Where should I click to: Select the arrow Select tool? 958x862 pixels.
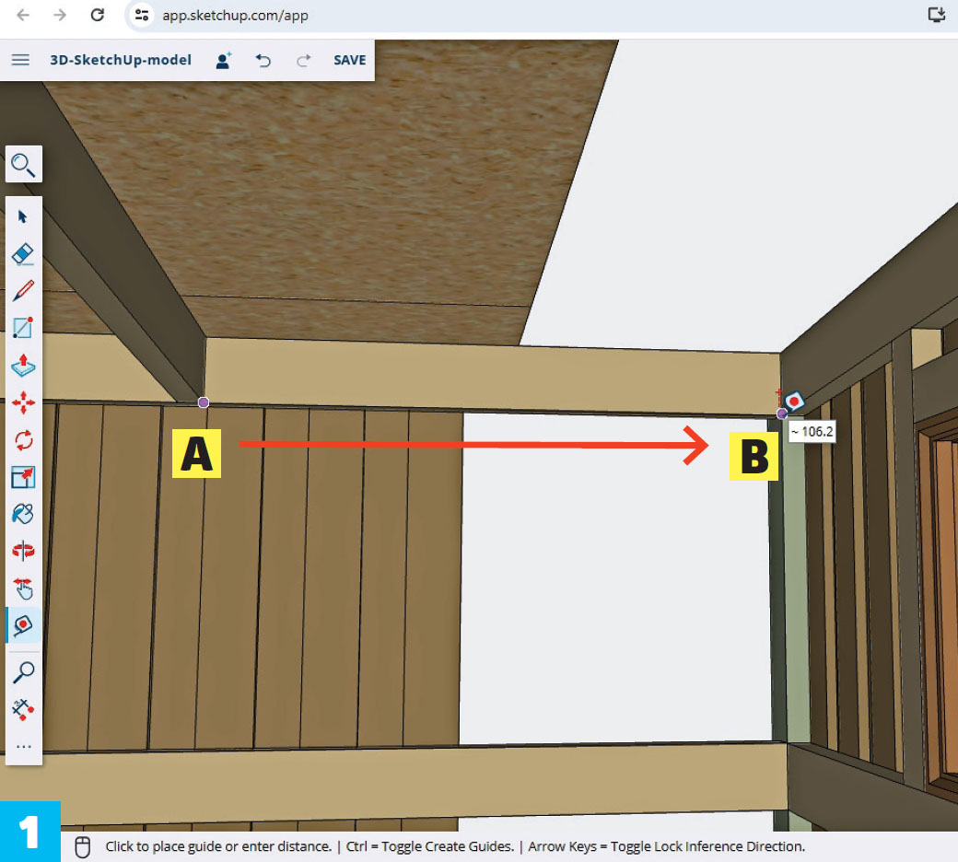point(23,216)
